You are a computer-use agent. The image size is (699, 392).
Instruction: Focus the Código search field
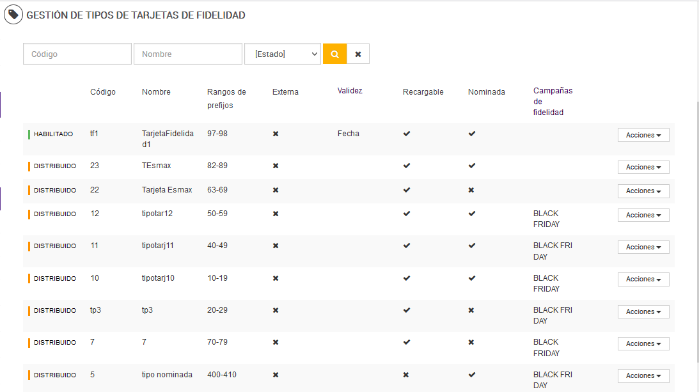77,54
